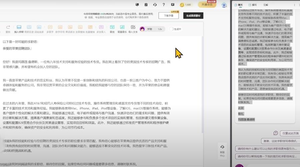Click suggestion starting with 请问你可以帮我检查

267,156
